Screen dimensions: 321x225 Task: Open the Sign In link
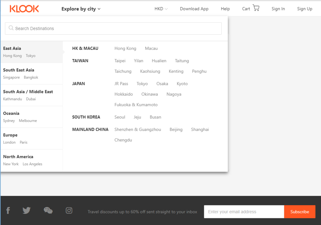[x=278, y=9]
